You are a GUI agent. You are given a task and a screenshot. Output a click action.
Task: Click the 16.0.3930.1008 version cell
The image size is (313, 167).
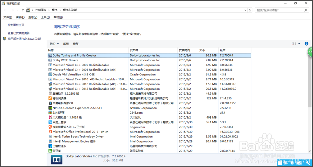point(230,132)
